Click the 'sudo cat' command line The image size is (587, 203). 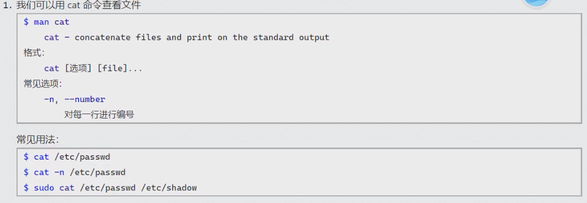110,188
